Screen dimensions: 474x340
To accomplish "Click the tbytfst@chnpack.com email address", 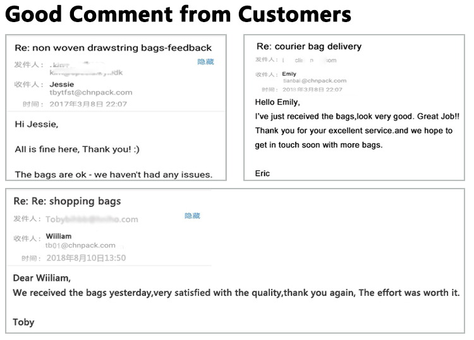I will click(91, 93).
